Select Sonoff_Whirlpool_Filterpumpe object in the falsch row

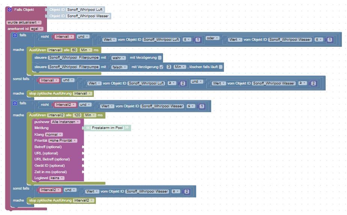74,67
